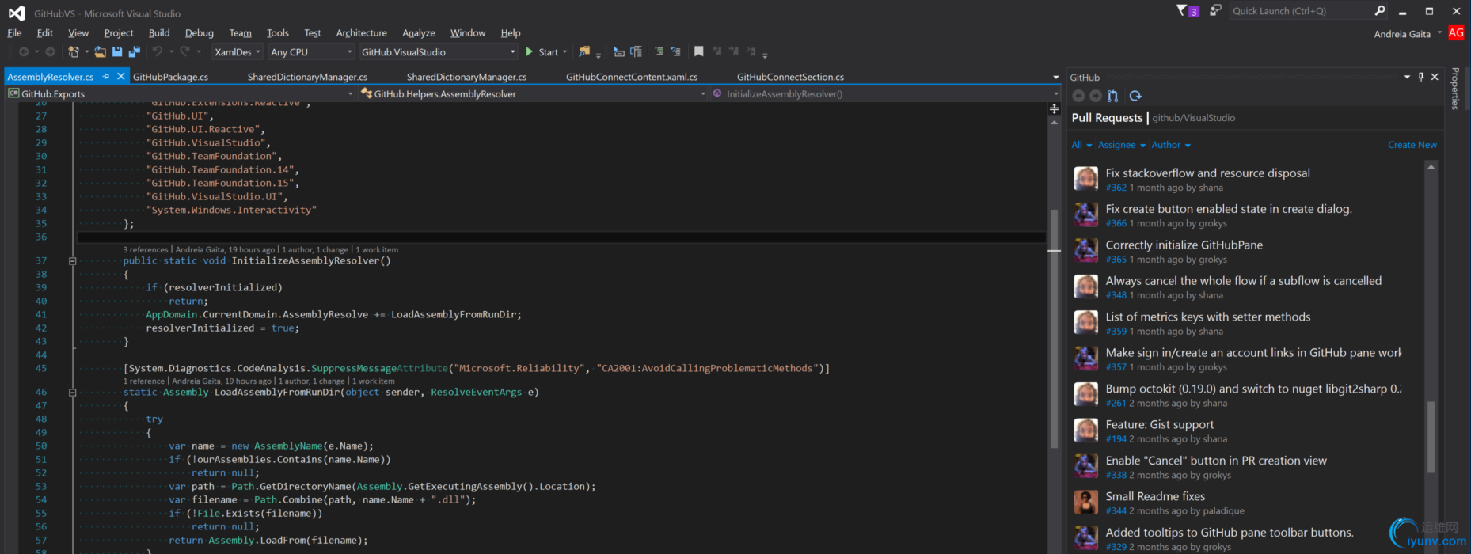Open the Architecture menu
The height and width of the screenshot is (554, 1471).
point(362,32)
